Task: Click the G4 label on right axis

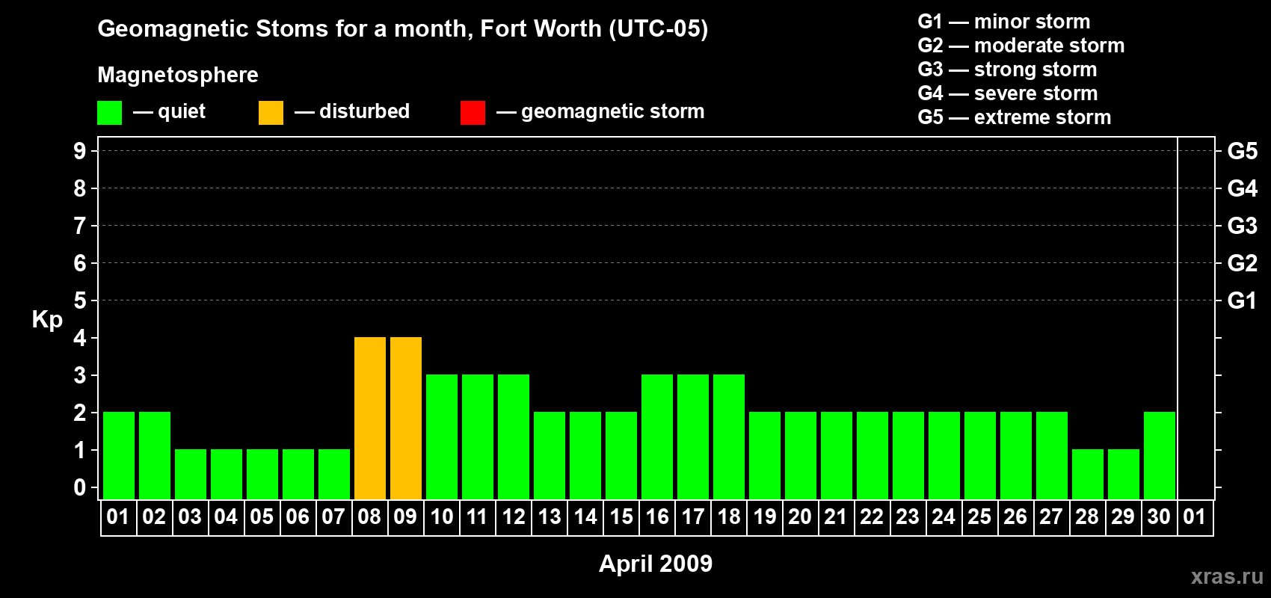Action: 1242,188
